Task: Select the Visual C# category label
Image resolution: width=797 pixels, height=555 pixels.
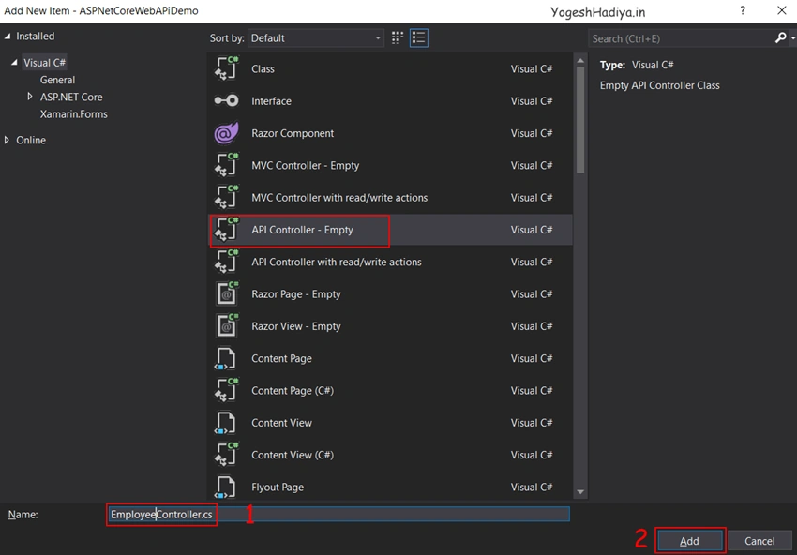Action: click(x=45, y=63)
